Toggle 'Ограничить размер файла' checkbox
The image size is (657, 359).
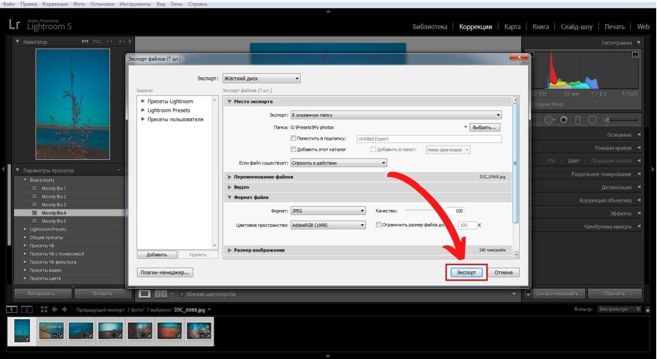pos(379,225)
